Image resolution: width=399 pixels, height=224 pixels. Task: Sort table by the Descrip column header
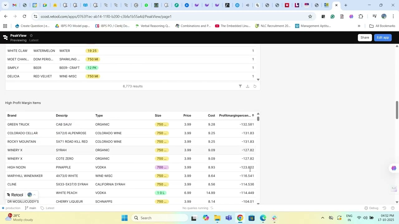62,115
